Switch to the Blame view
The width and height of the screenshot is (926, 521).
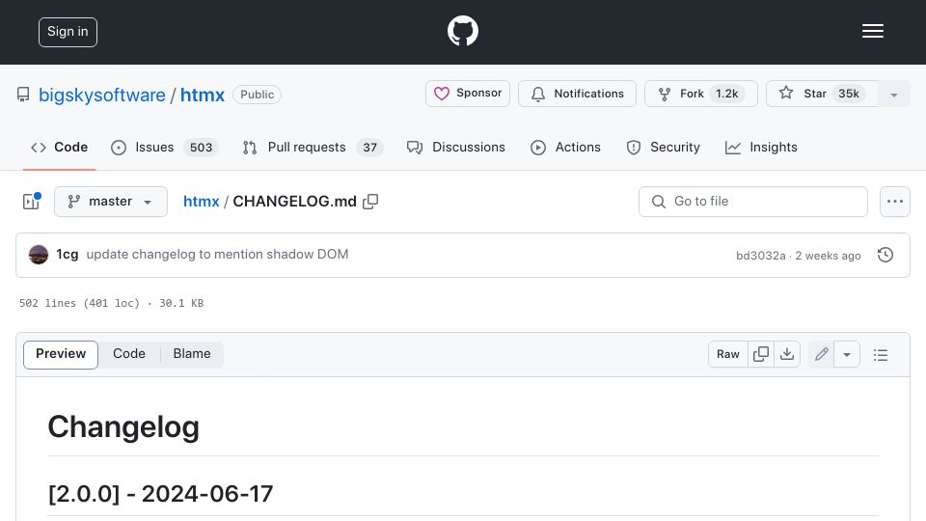(191, 354)
